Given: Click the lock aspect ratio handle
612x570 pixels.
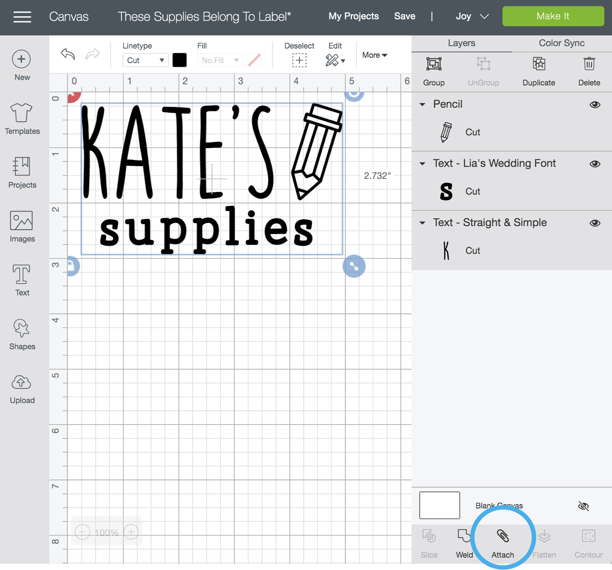Looking at the screenshot, I should click(x=73, y=266).
